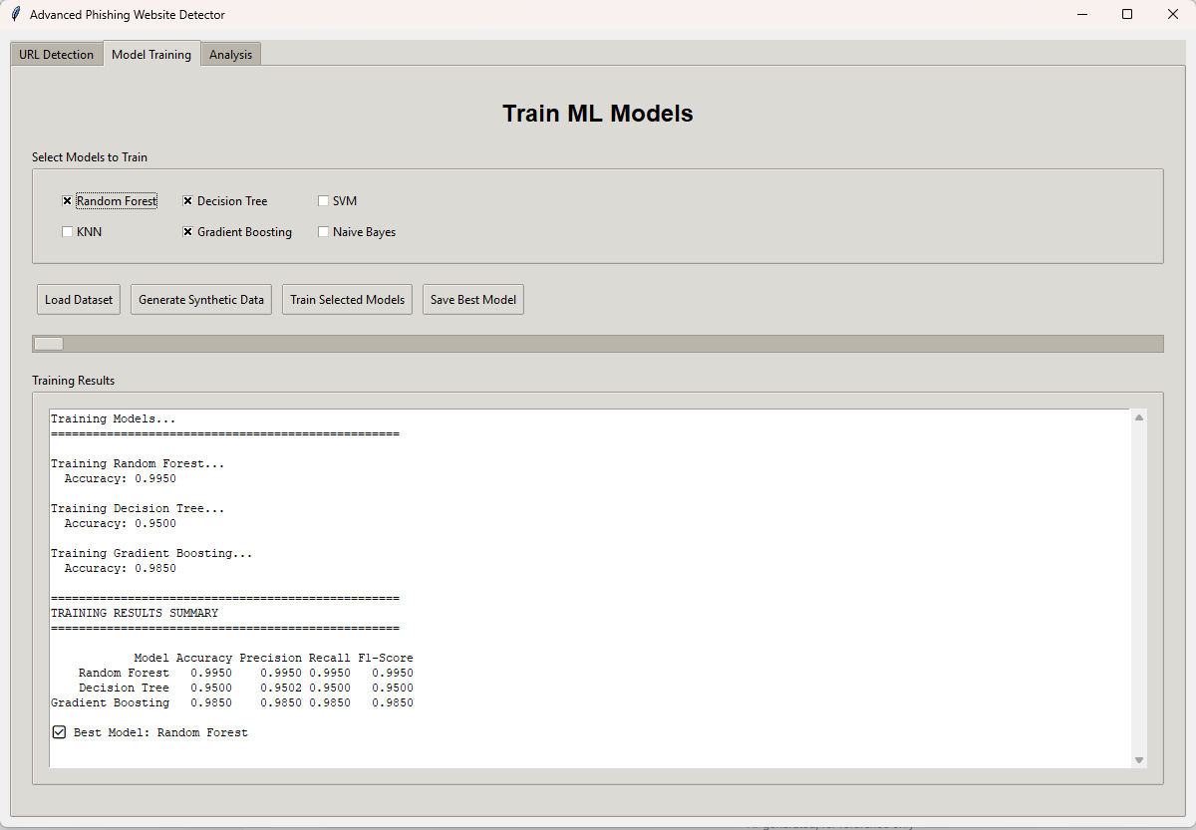Viewport: 1196px width, 830px height.
Task: Click the training progress bar
Action: 598,344
